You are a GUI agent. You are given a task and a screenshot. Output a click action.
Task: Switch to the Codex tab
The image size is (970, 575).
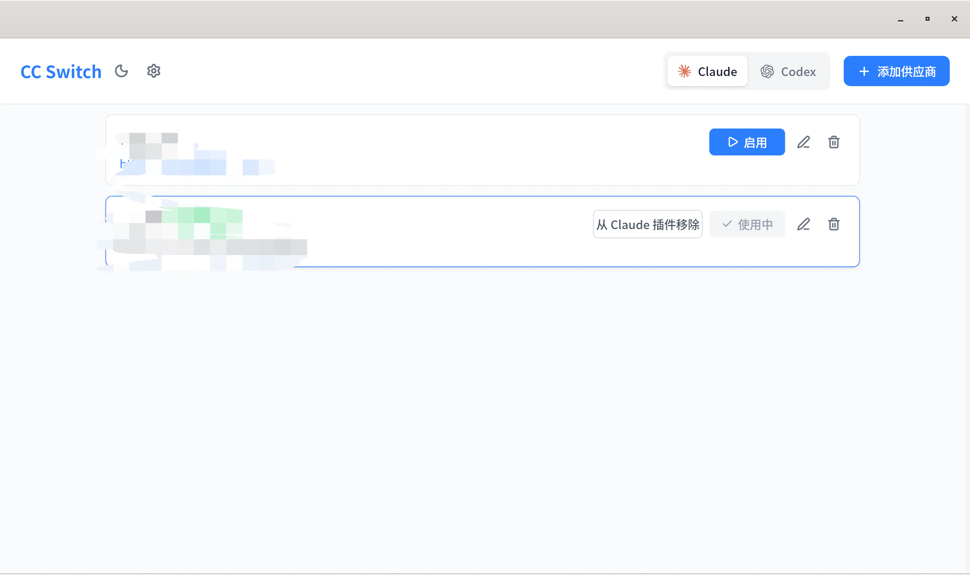point(788,71)
